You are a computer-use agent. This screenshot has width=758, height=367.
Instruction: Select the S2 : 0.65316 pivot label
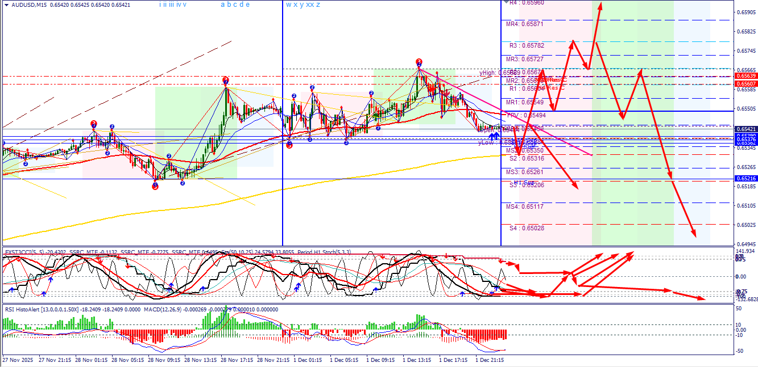[526, 158]
